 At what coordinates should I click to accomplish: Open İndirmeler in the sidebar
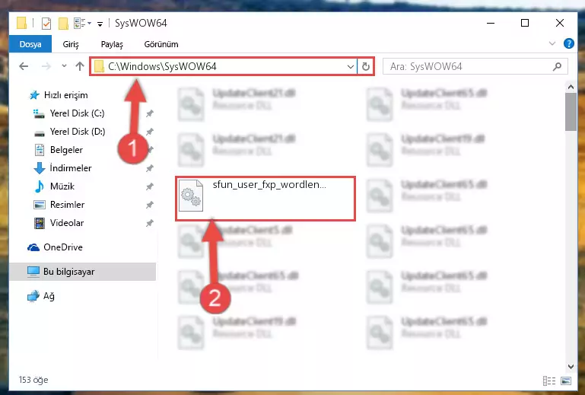point(71,168)
